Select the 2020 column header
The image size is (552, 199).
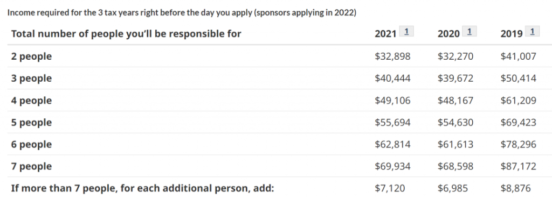pyautogui.click(x=448, y=34)
